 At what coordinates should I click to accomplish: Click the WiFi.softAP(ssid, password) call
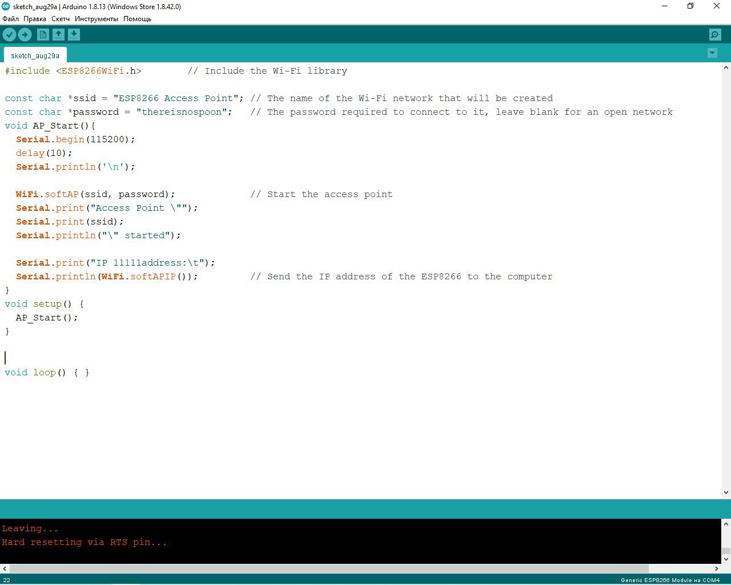pos(95,194)
